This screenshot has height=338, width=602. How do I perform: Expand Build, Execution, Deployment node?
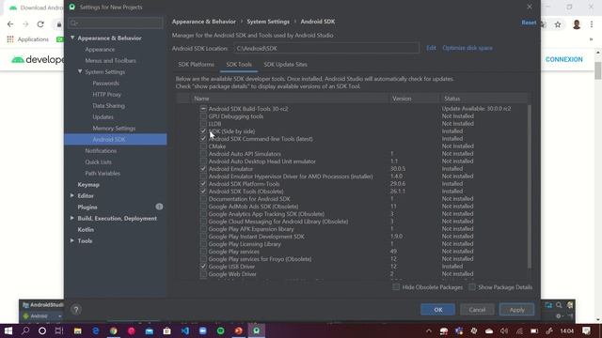72,218
